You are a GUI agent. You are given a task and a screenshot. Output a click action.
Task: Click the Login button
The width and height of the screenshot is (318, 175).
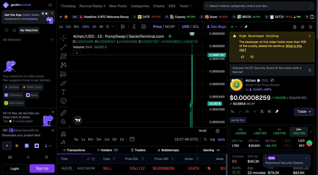point(15,168)
